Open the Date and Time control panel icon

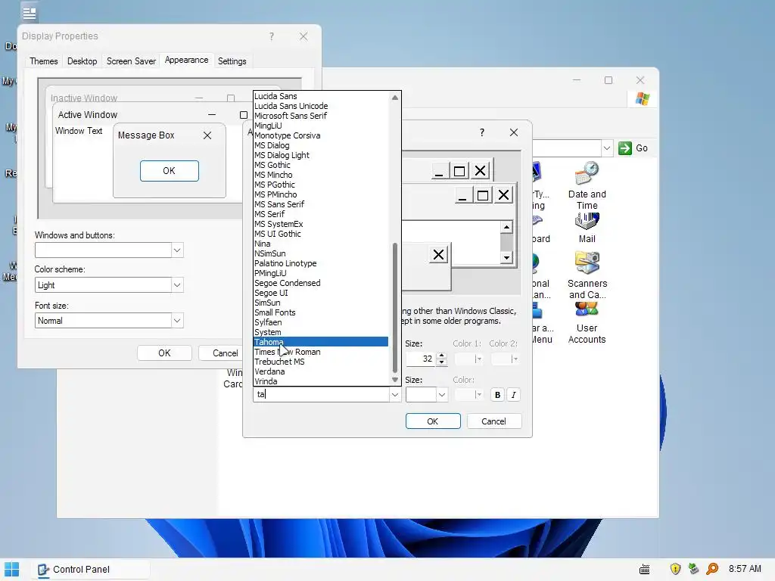tap(587, 186)
